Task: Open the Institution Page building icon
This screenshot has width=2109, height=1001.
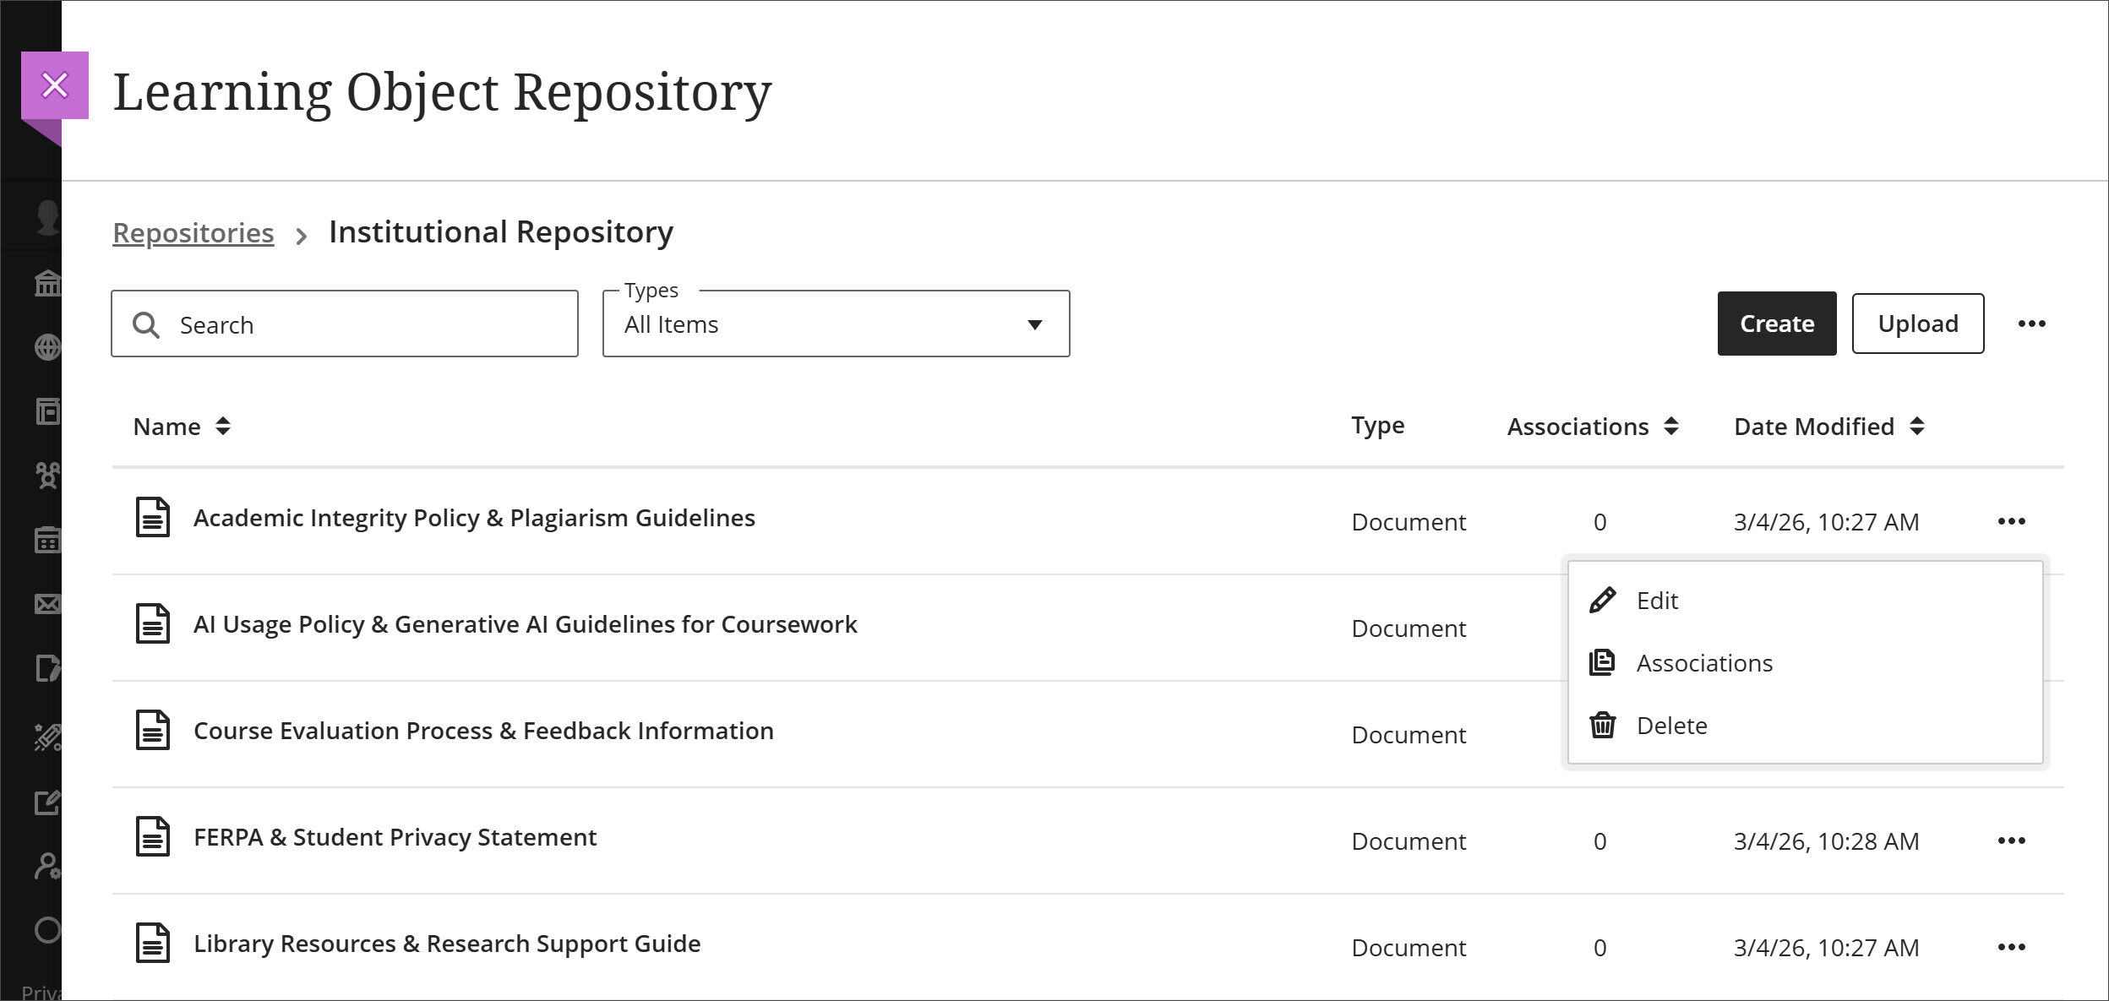Action: tap(48, 282)
